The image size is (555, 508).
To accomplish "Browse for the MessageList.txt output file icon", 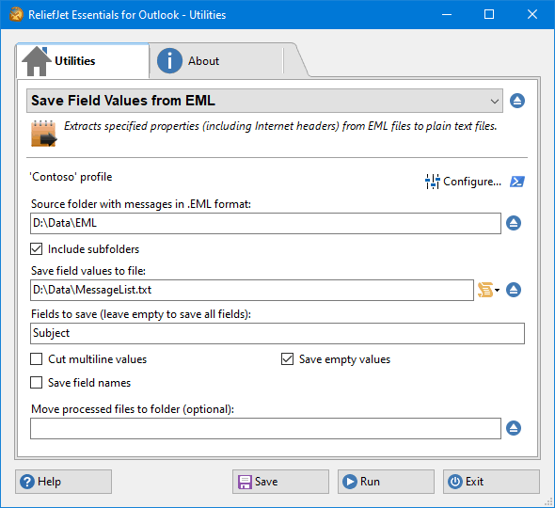I will (x=514, y=290).
